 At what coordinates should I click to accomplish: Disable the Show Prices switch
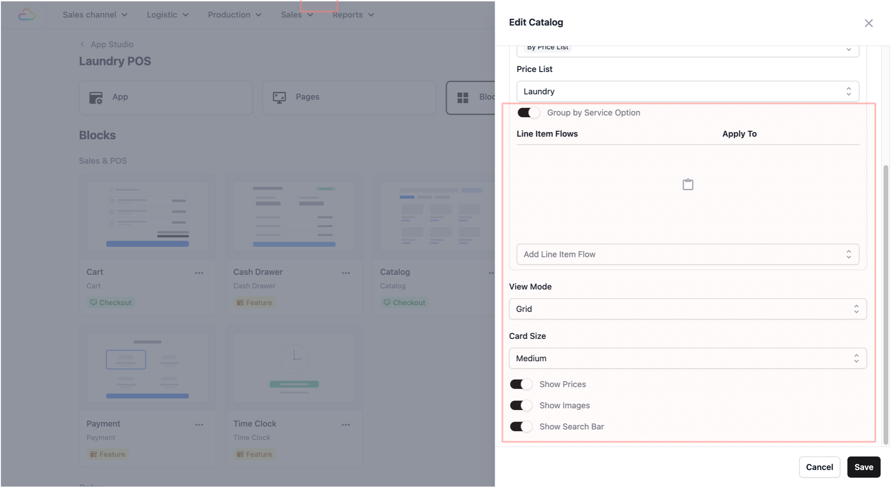521,384
